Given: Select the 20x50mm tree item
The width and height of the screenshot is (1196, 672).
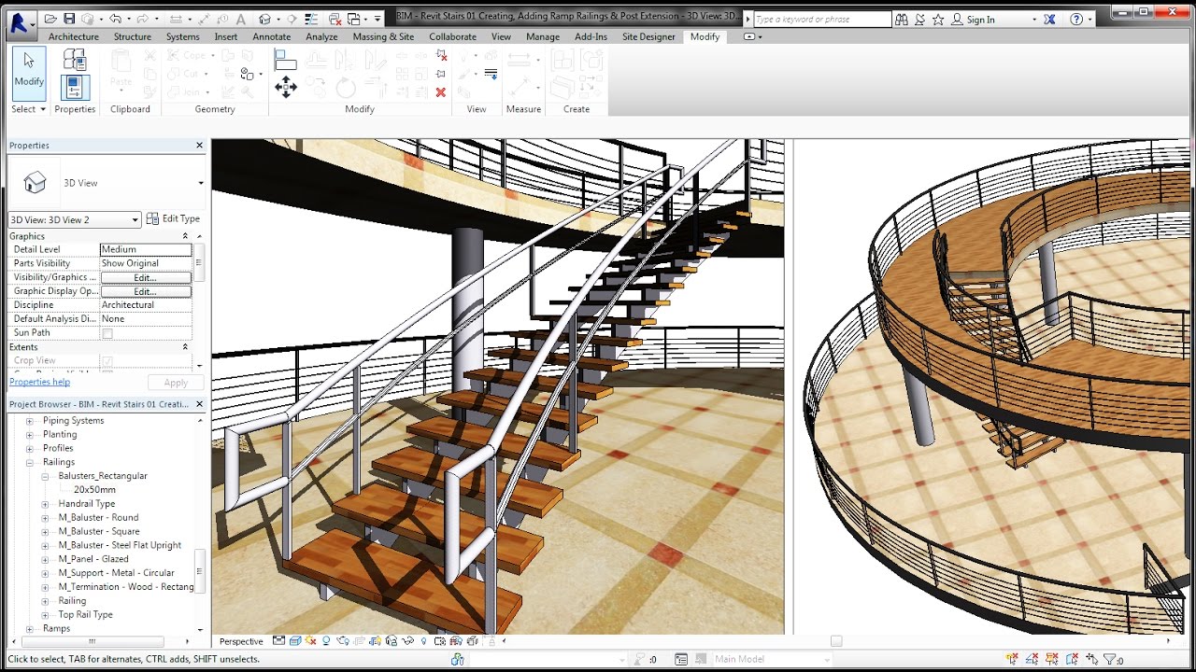Looking at the screenshot, I should 95,490.
